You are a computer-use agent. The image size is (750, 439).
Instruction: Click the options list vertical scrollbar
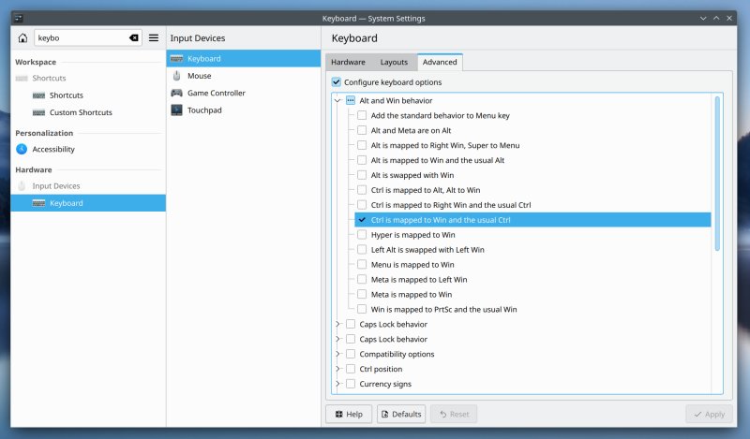(x=717, y=173)
